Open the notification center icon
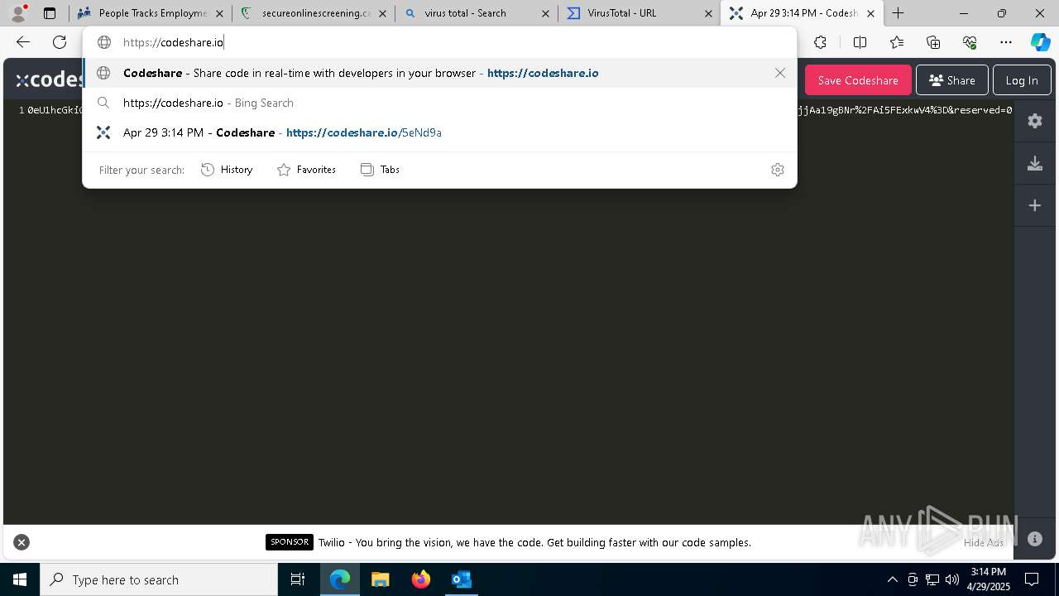 [1032, 579]
